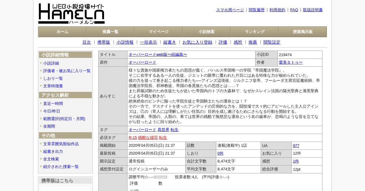Open the スマホ用ページ link
Viewport: 365px width, 191px height.
(x=230, y=10)
